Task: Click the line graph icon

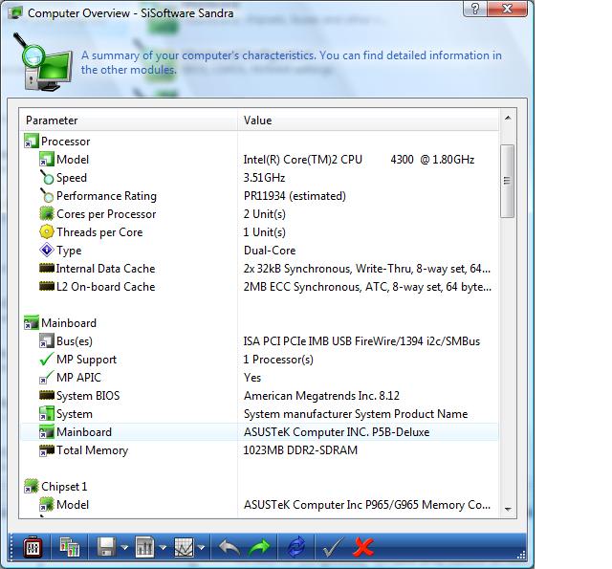Action: click(184, 547)
